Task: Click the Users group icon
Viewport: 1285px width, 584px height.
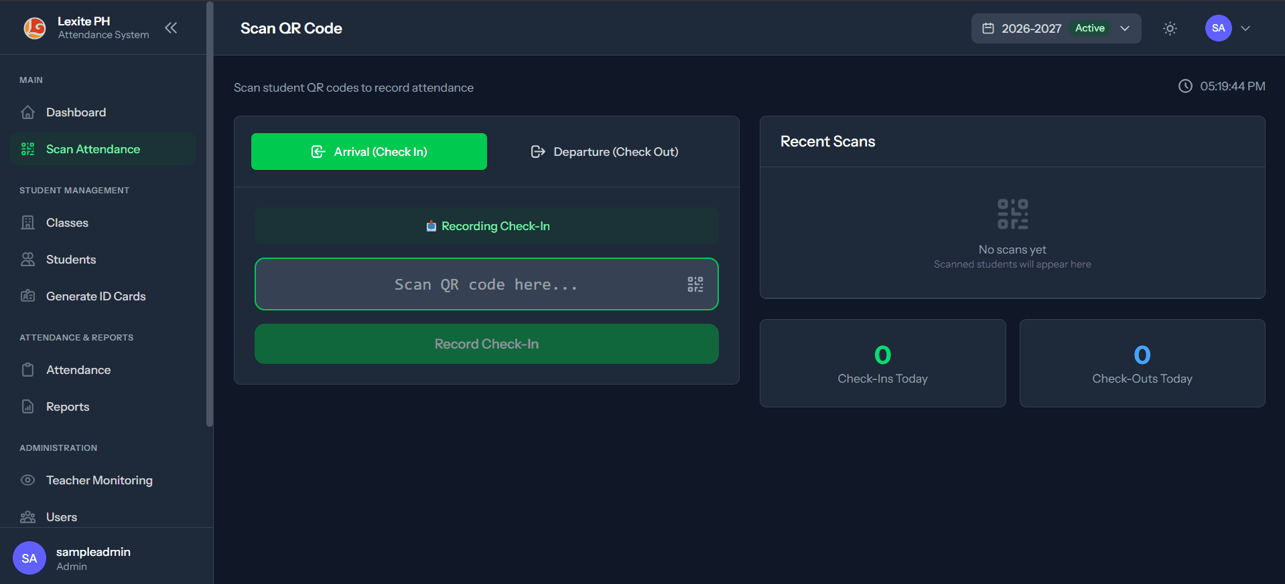Action: (27, 517)
